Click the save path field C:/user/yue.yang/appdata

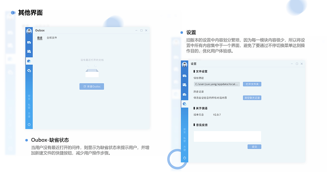(217, 84)
